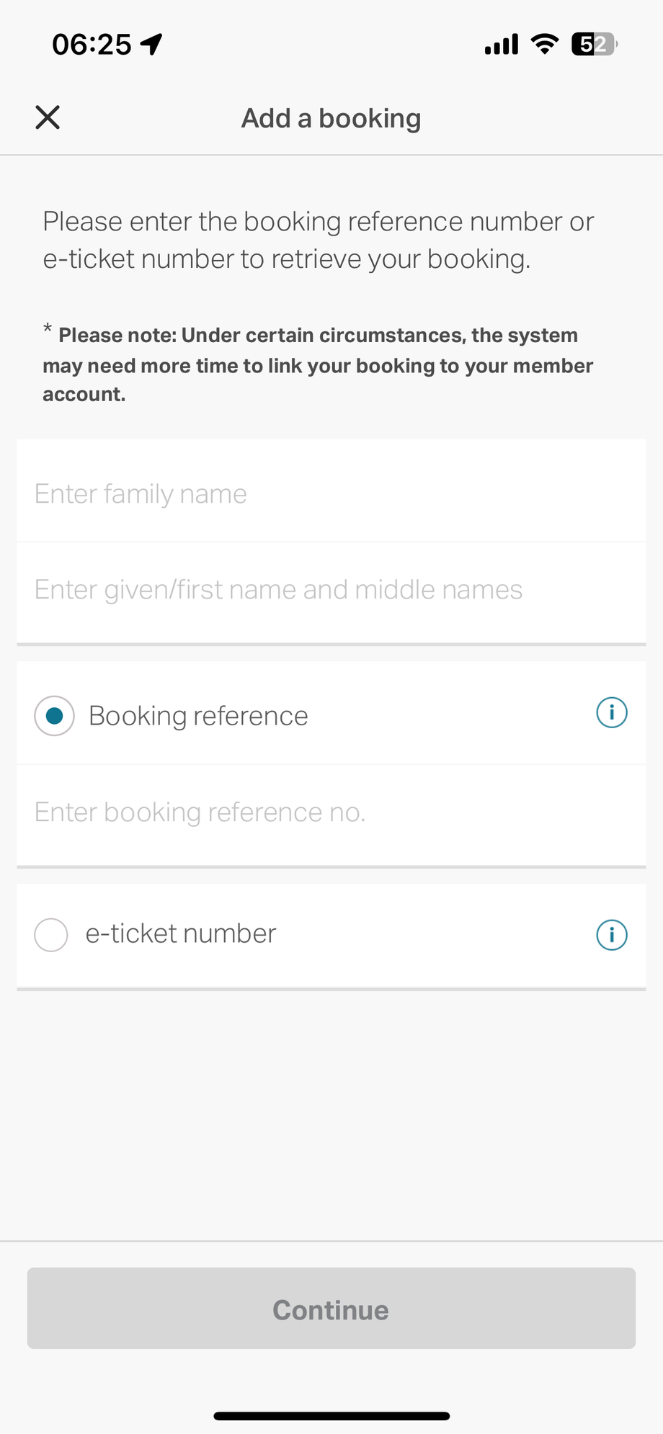The height and width of the screenshot is (1434, 663).
Task: Click the e-ticket number label text
Action: tap(181, 933)
